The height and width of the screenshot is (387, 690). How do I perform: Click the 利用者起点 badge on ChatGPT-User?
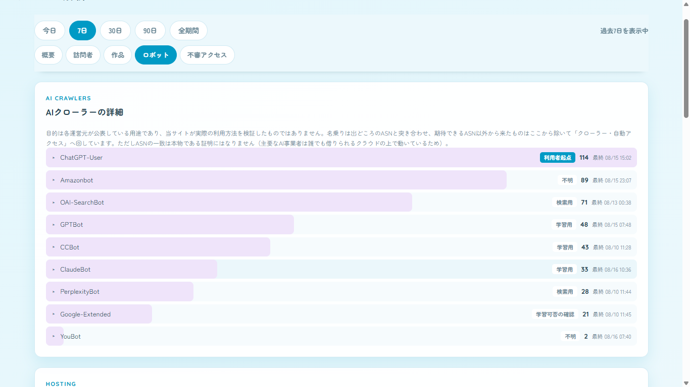[x=558, y=158]
